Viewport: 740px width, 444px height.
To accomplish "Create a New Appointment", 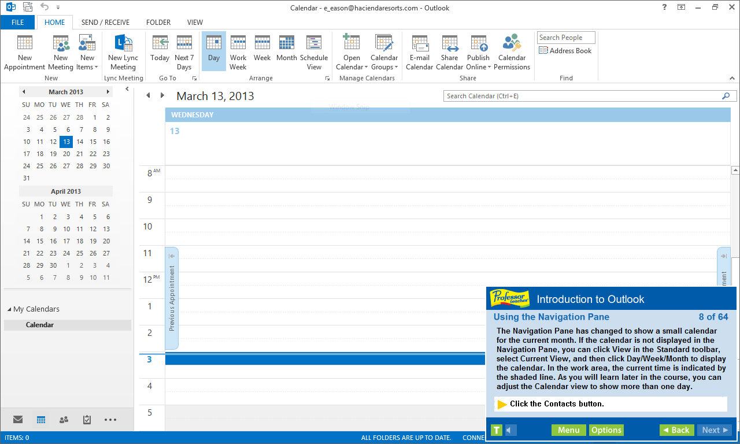I will coord(24,51).
